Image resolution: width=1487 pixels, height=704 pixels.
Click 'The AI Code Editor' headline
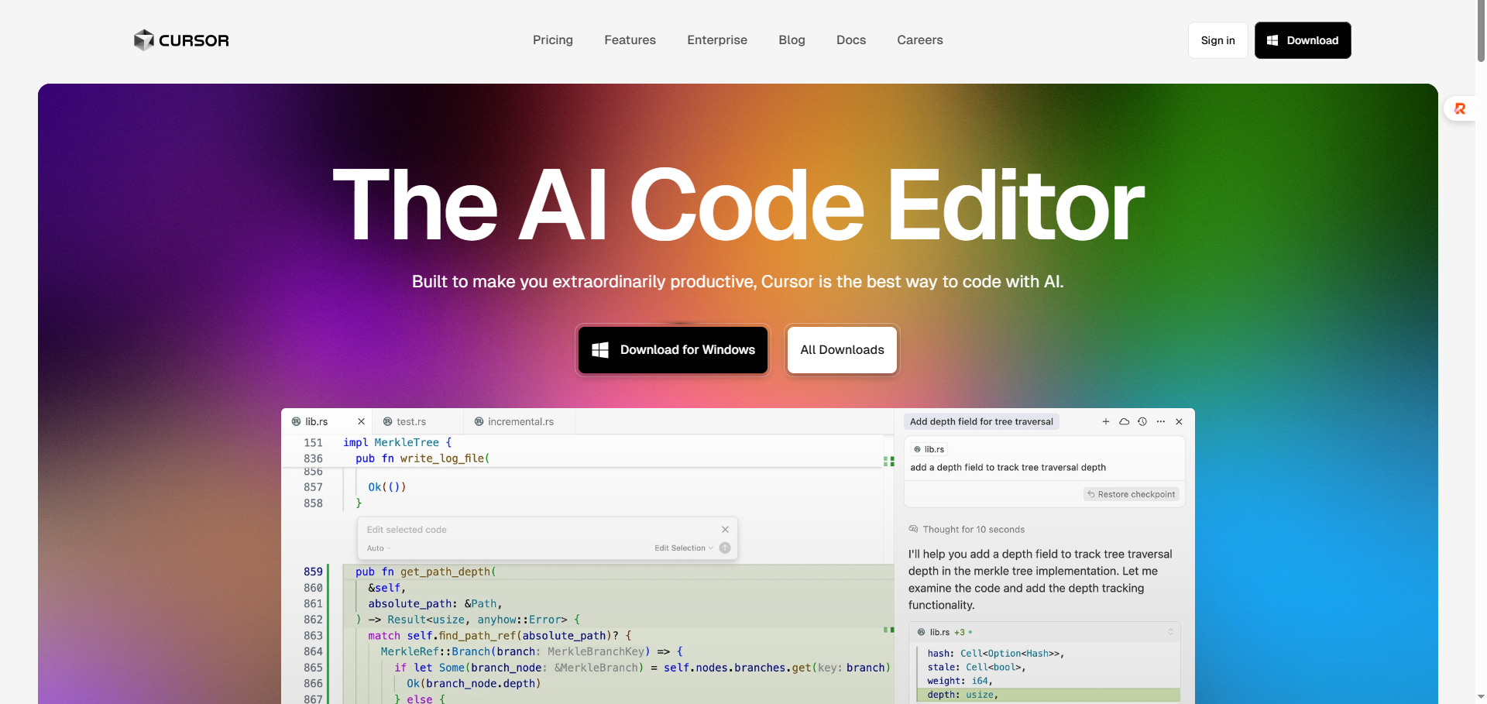[738, 205]
